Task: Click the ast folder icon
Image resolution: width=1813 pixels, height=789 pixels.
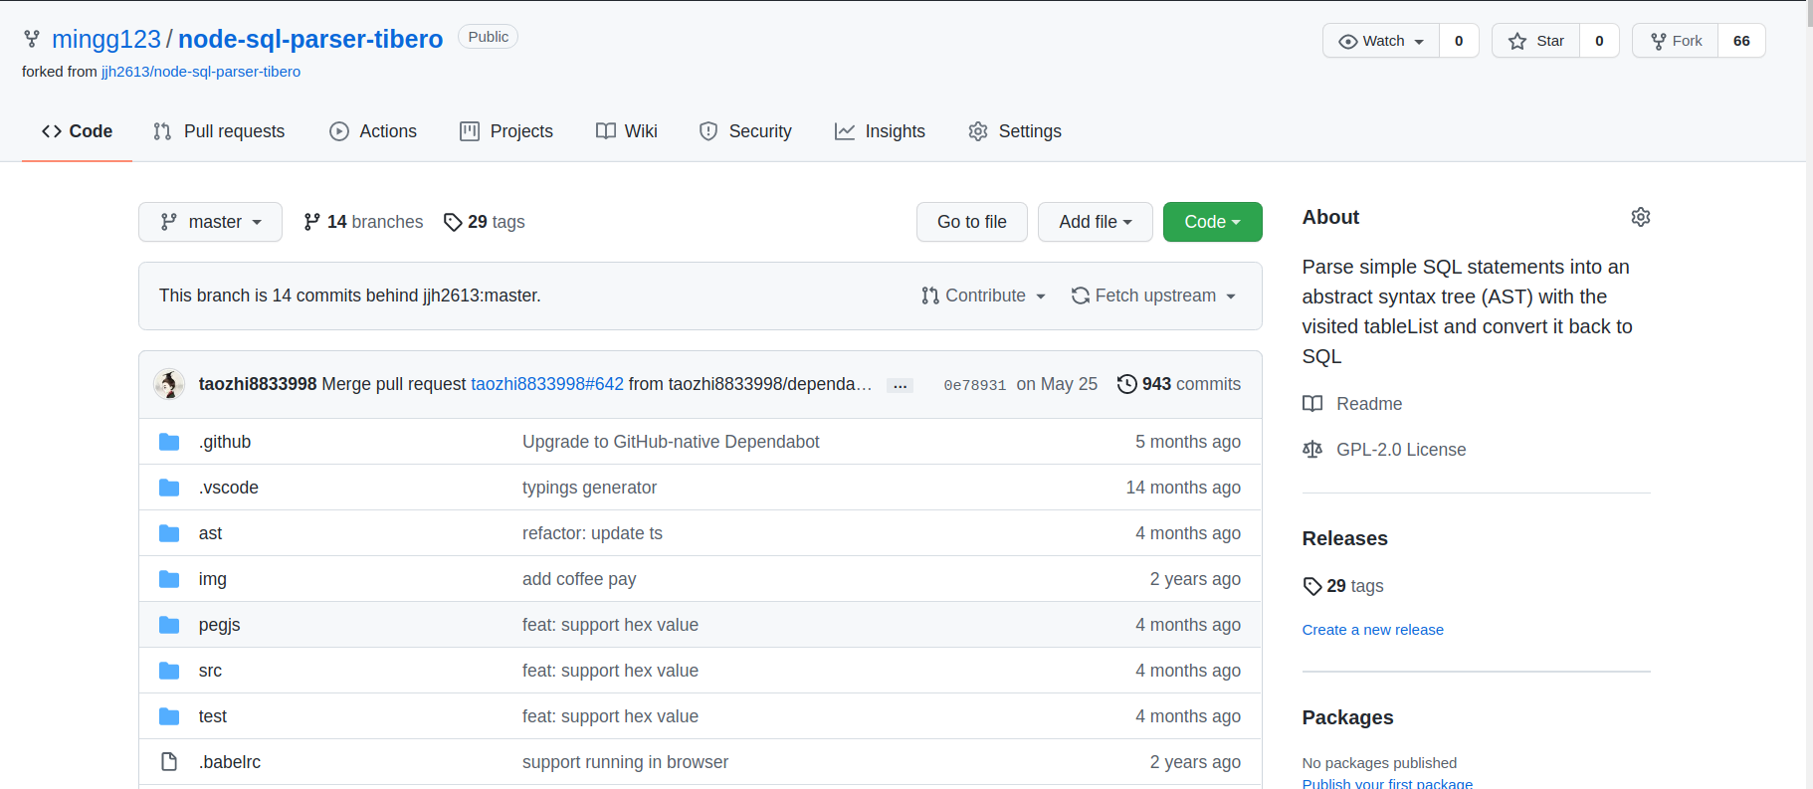Action: click(x=169, y=533)
